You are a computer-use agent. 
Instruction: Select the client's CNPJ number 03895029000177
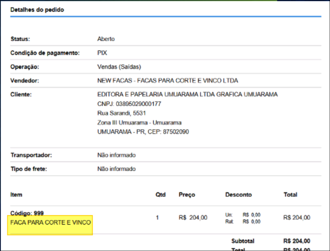tap(138, 104)
